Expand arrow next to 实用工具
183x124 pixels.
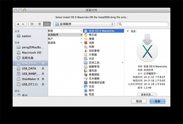point(123,63)
